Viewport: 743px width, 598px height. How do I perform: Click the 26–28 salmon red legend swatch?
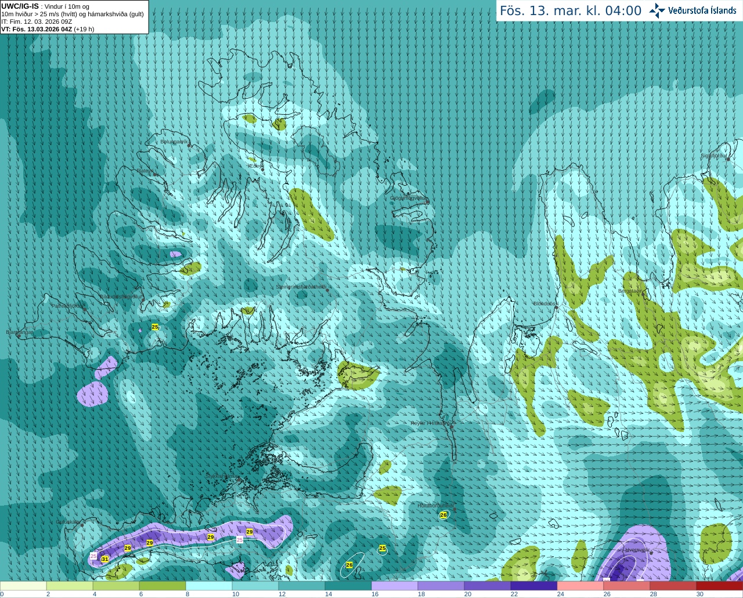(x=627, y=586)
